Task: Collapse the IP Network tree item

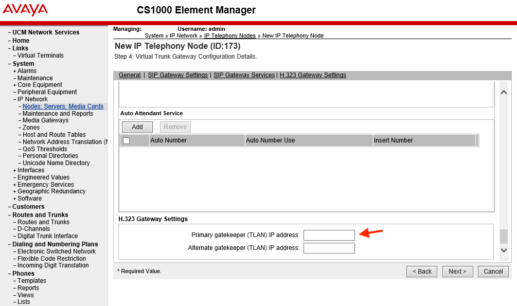Action: [x=14, y=99]
